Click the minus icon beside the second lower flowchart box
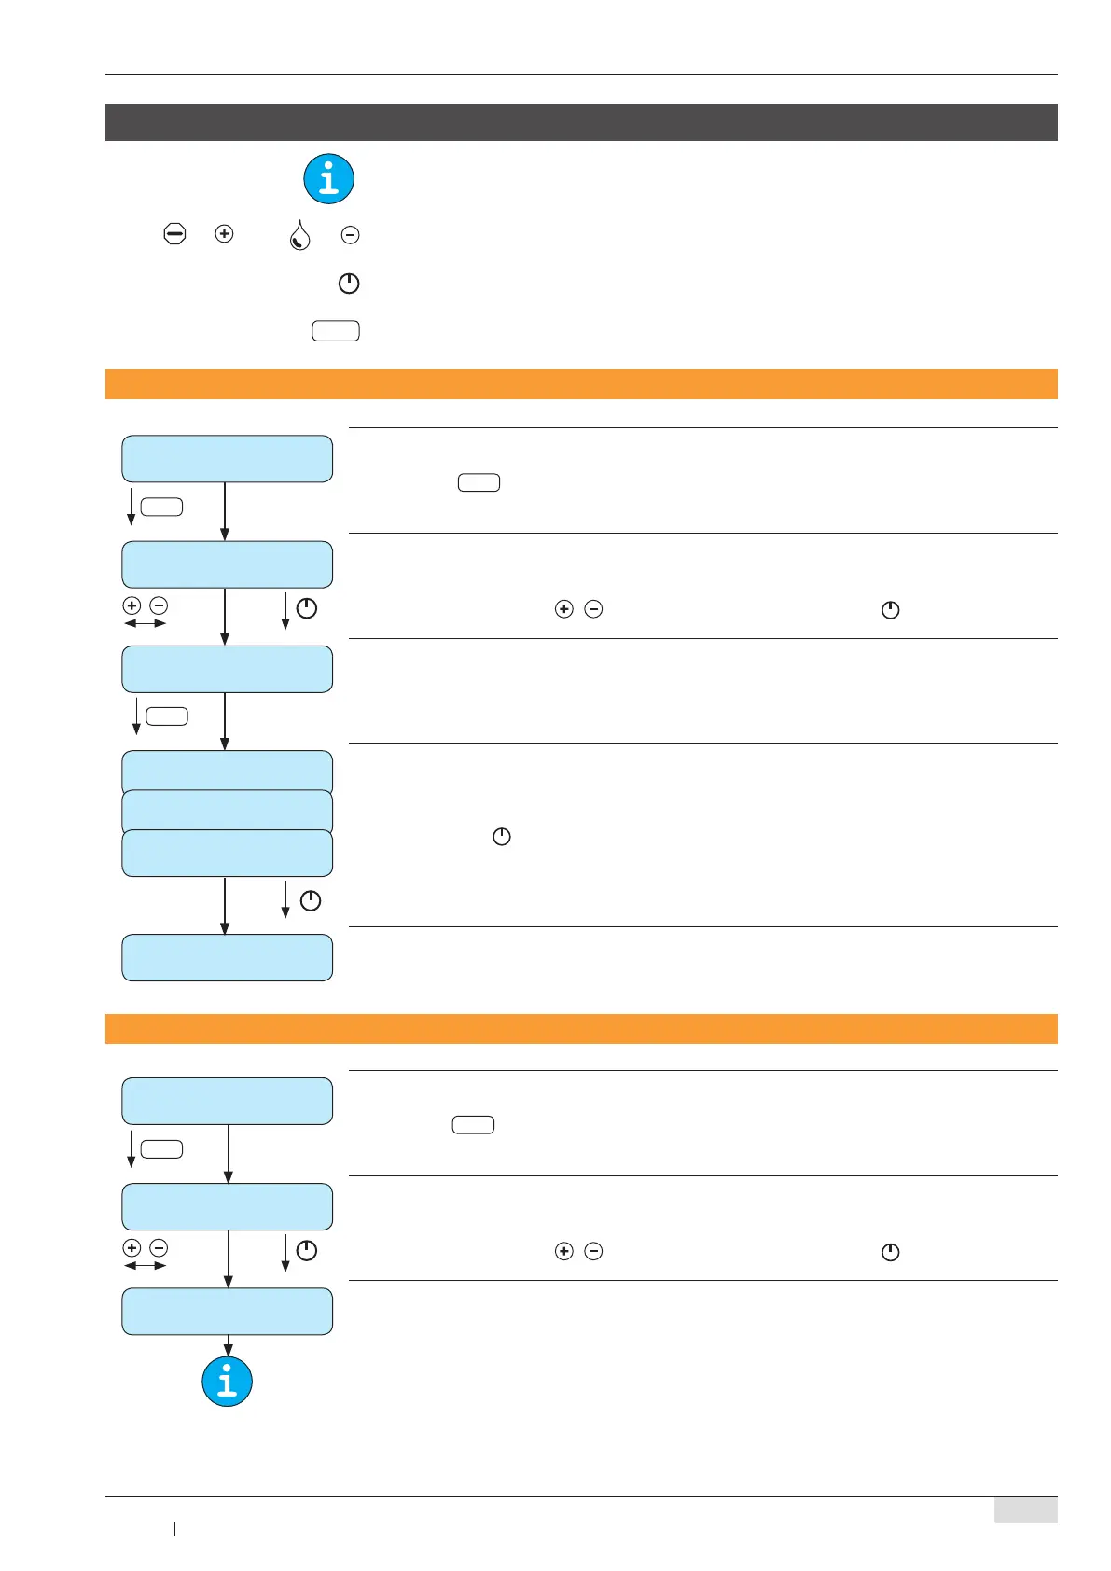 tap(159, 1247)
